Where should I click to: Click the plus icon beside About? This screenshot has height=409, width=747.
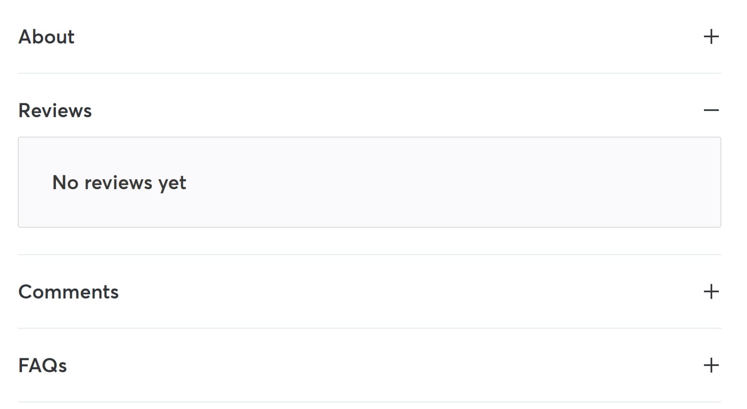tap(711, 37)
